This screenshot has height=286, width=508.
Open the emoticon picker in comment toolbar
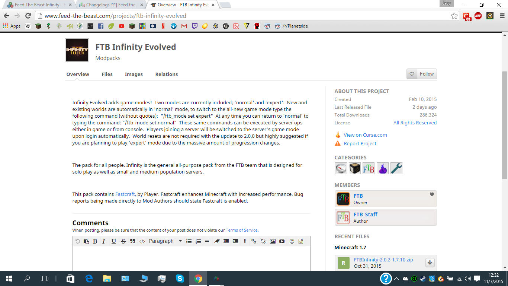coord(292,241)
